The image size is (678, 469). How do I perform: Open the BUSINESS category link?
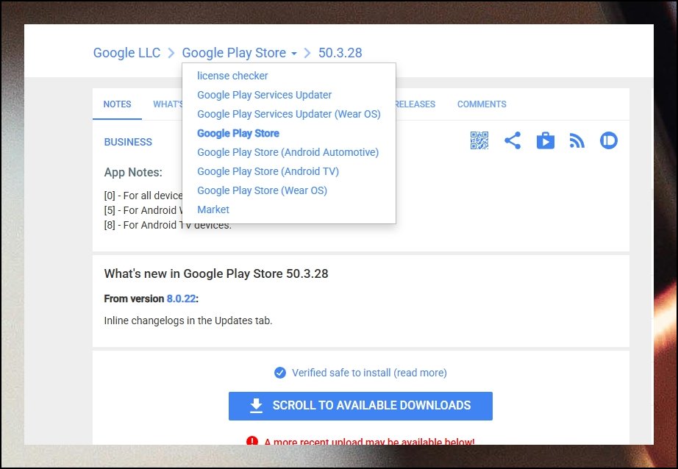(x=128, y=142)
